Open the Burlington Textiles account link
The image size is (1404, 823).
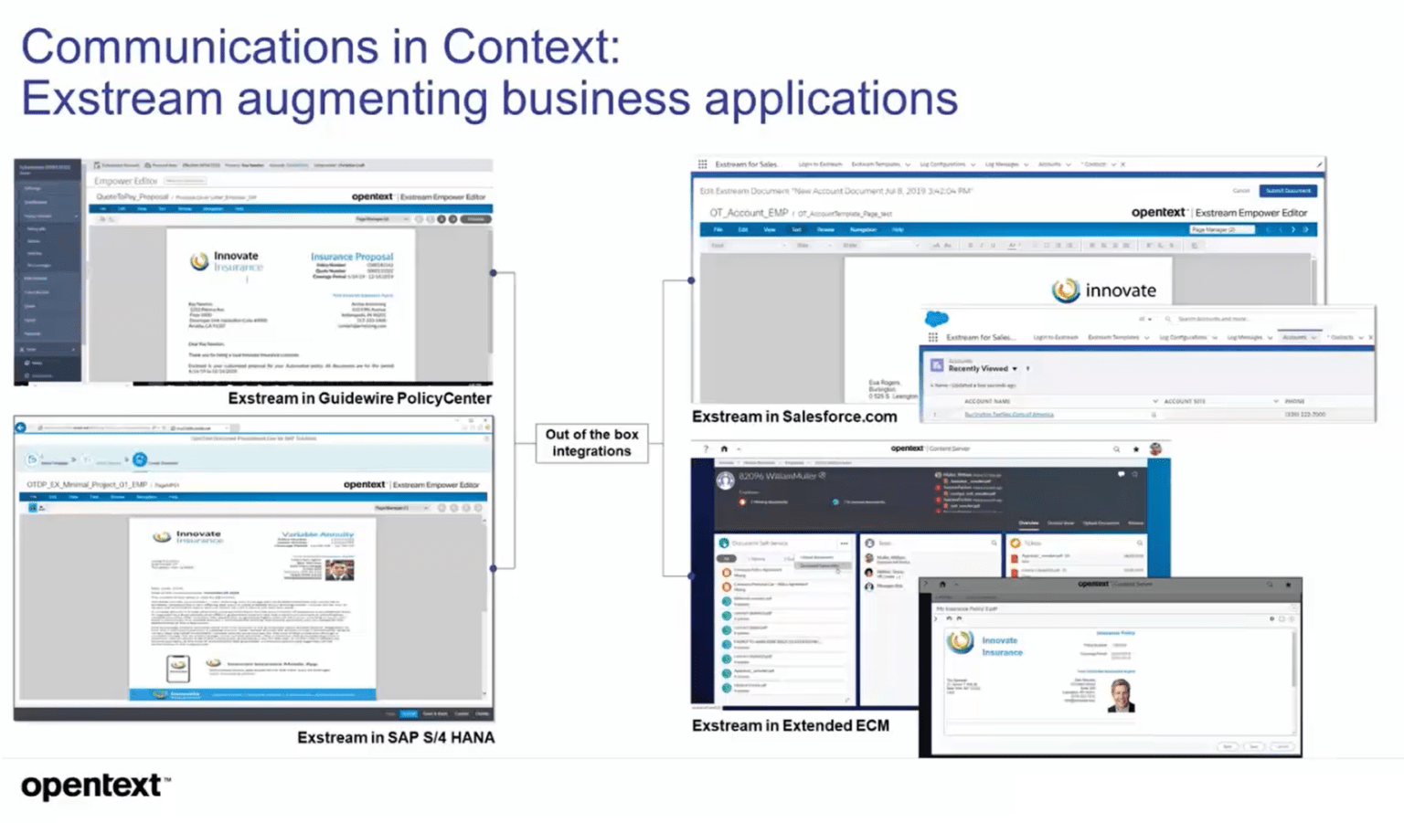pos(1008,415)
